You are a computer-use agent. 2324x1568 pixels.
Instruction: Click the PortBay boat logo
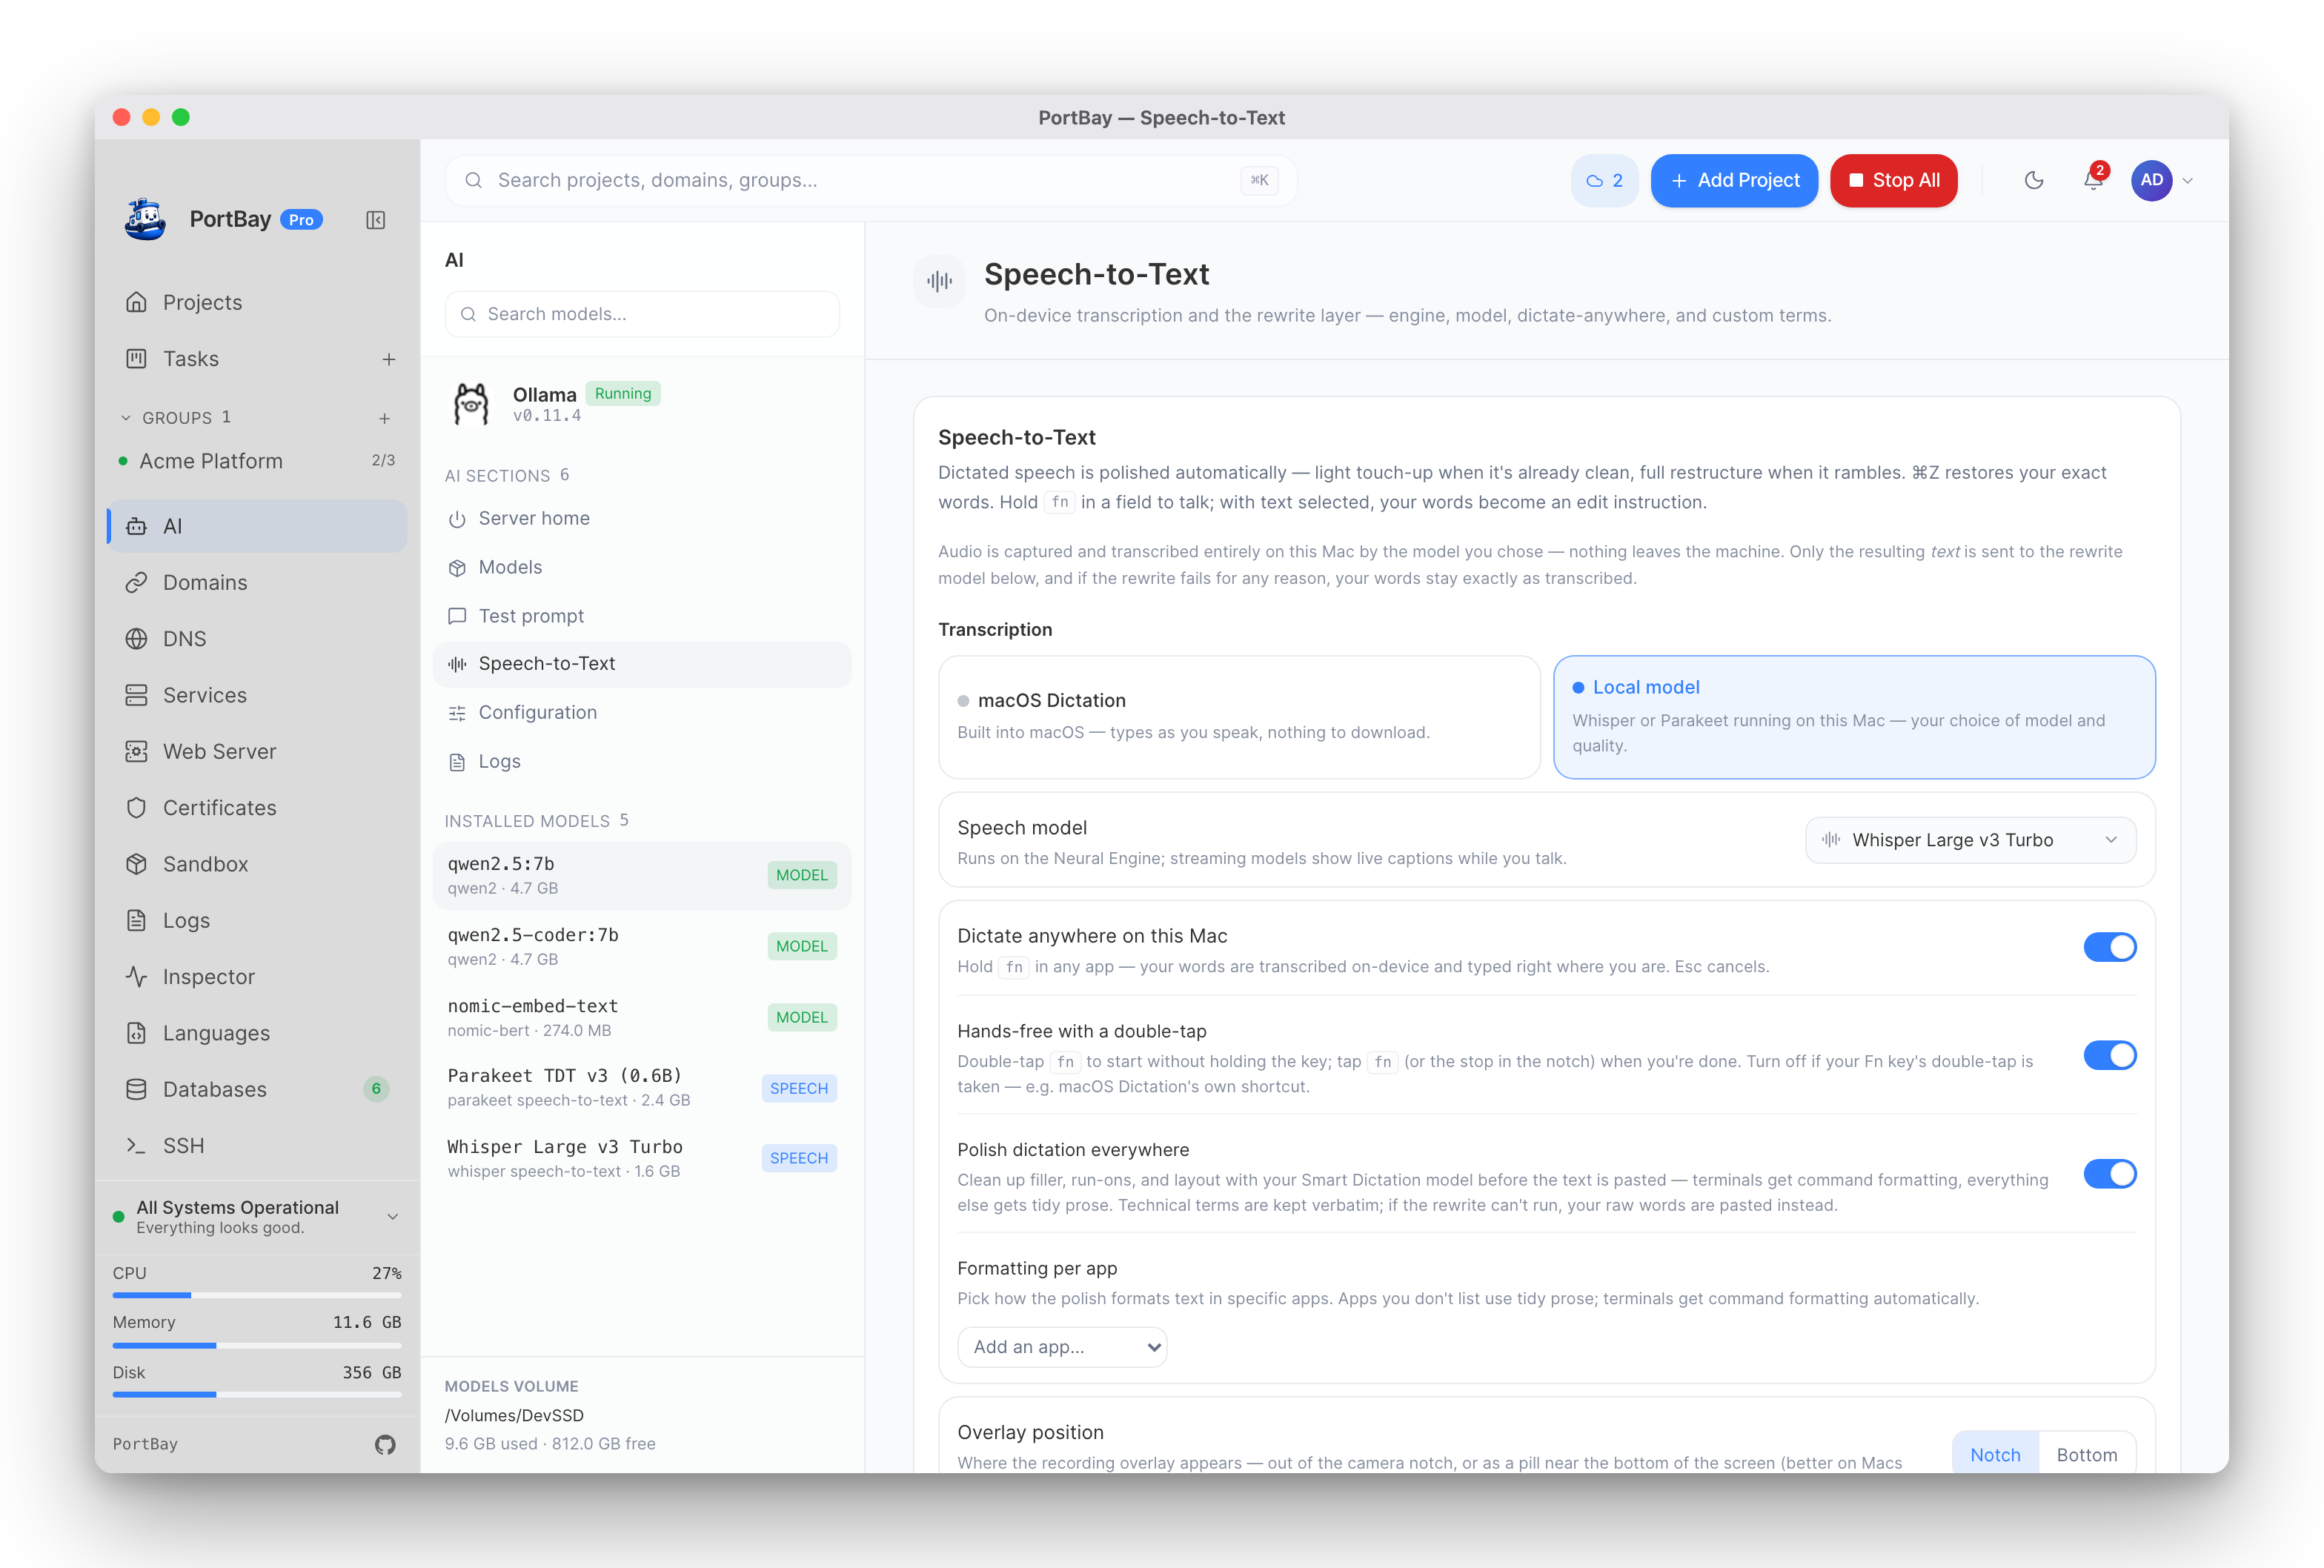pyautogui.click(x=146, y=219)
